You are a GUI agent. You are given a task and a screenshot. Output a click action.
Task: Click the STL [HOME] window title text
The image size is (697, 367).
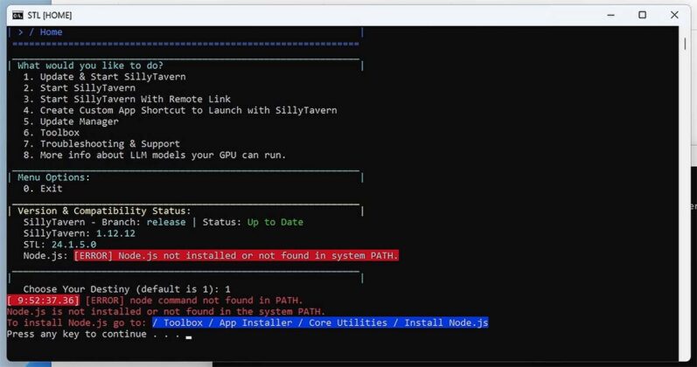tap(49, 15)
